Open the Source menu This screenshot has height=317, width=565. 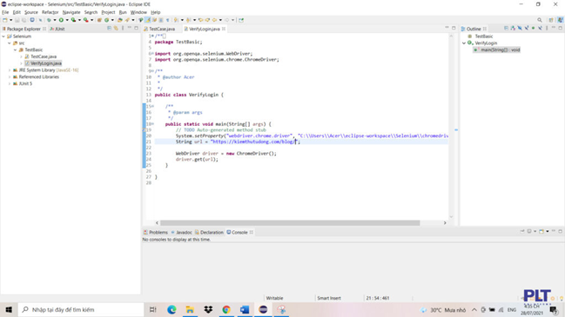click(31, 12)
